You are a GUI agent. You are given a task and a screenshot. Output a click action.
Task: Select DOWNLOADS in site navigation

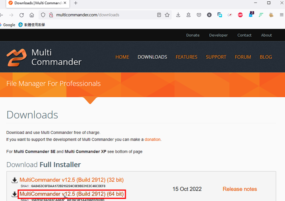pyautogui.click(x=152, y=57)
